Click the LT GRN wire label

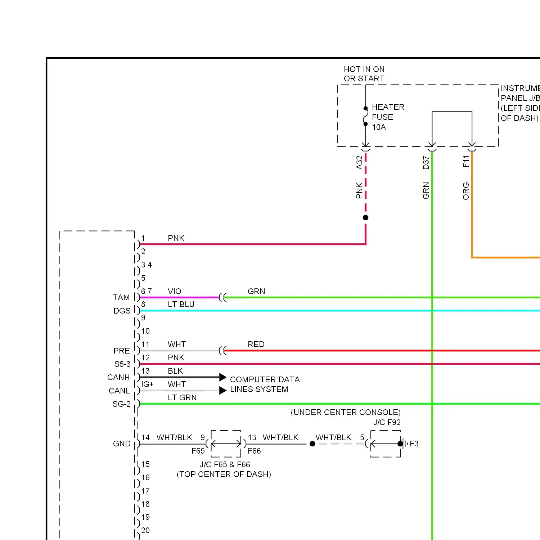pos(182,397)
